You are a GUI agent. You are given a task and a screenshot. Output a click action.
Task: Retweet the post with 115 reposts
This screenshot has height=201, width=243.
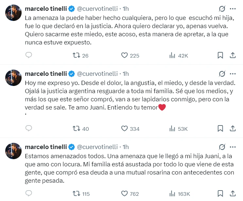76,193
